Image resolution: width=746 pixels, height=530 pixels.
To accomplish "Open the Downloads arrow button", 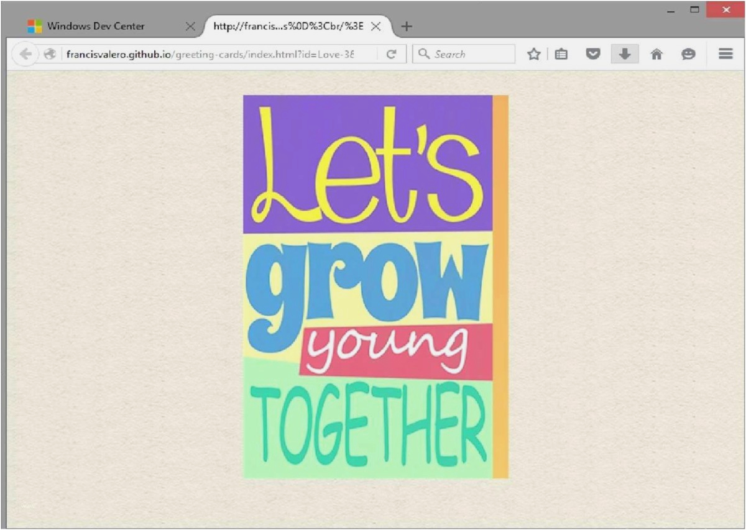I will (x=625, y=54).
